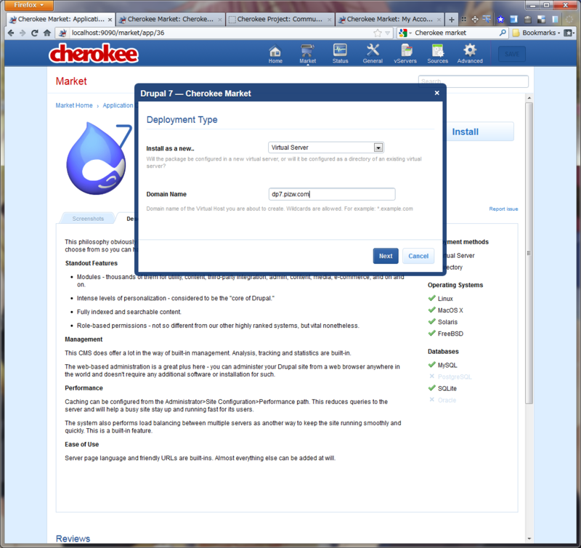Viewport: 581px width, 548px height.
Task: Expand the URL bar history dropdown arrow
Action: point(388,33)
